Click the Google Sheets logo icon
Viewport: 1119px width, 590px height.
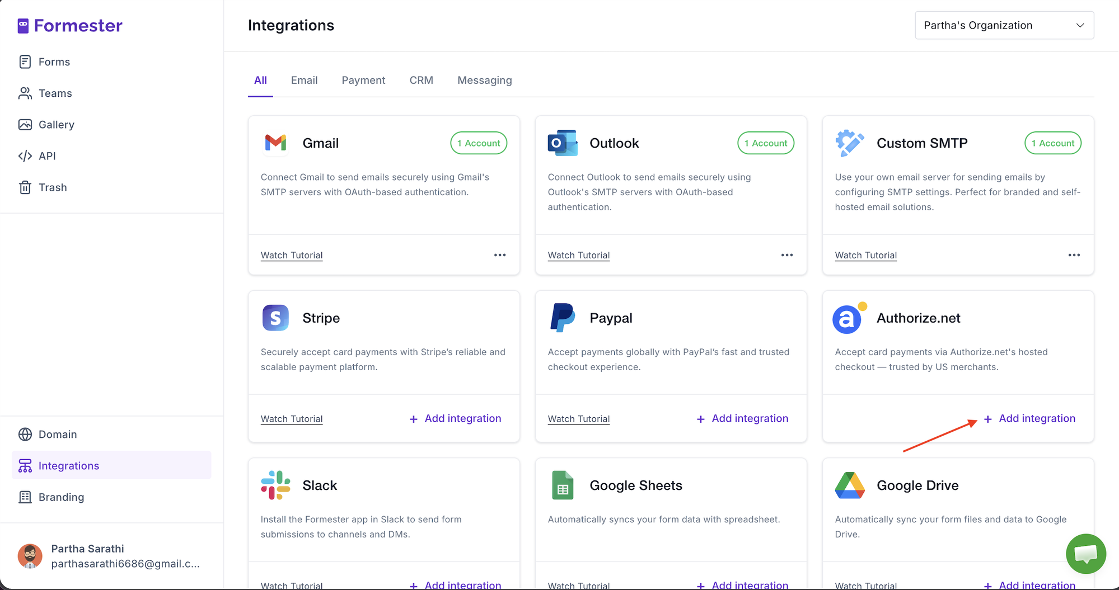[563, 485]
